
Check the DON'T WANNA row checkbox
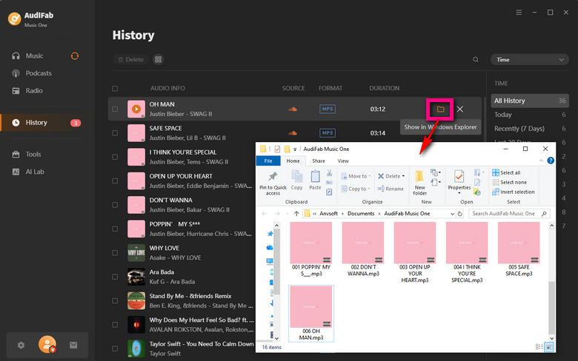pyautogui.click(x=115, y=205)
